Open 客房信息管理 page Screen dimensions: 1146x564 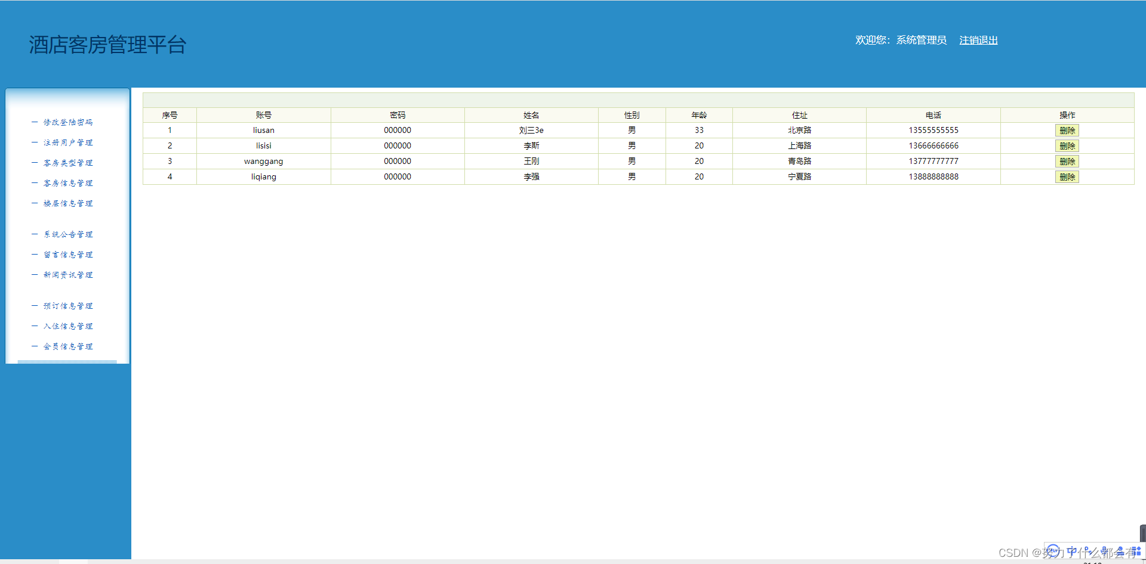[68, 183]
